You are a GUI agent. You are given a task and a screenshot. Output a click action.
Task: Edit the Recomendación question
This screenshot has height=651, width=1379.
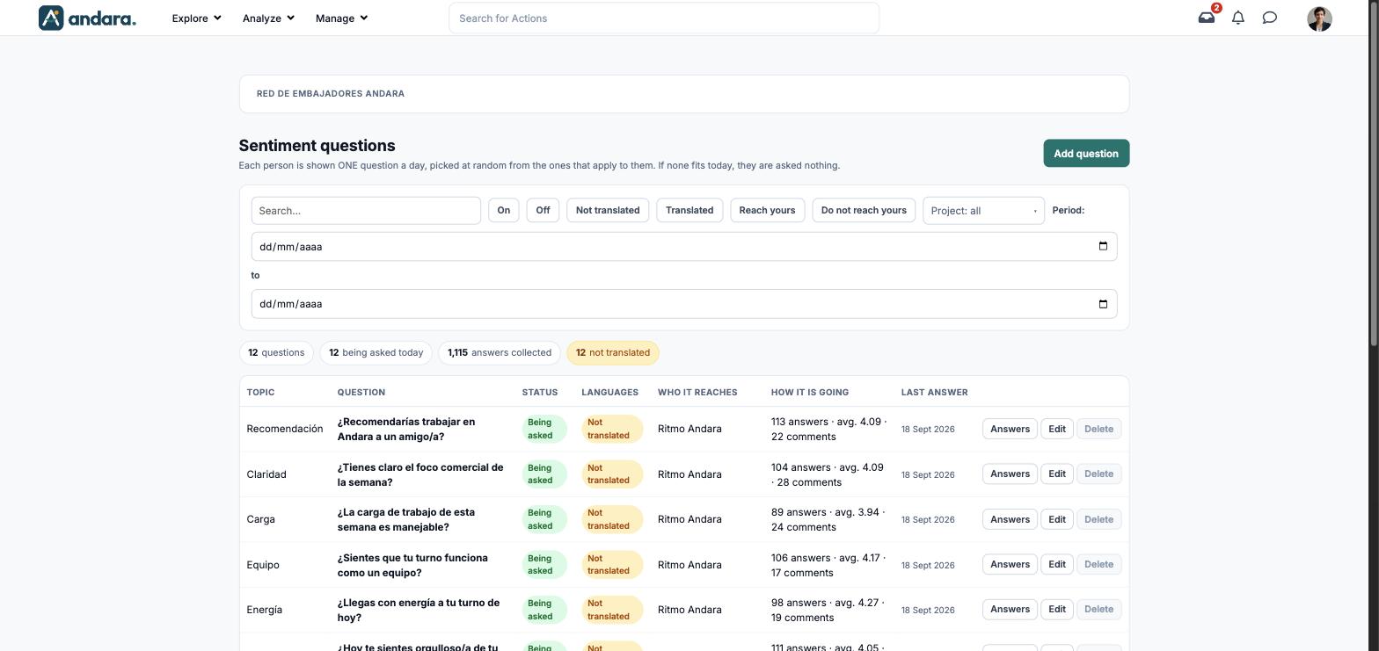click(x=1057, y=429)
